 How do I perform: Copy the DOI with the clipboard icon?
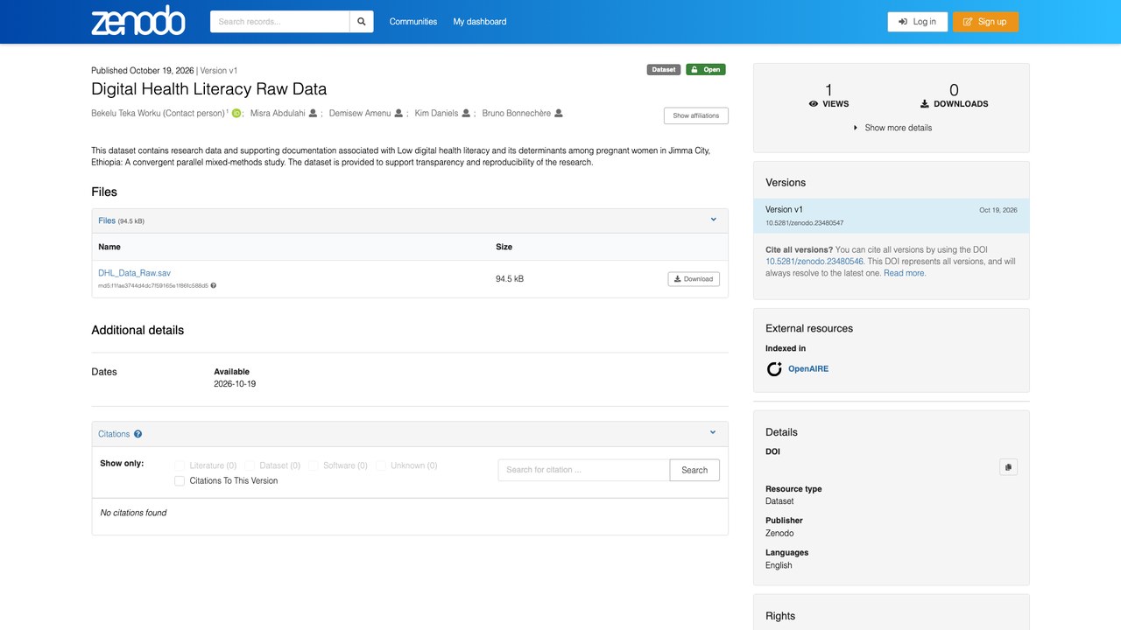1008,467
